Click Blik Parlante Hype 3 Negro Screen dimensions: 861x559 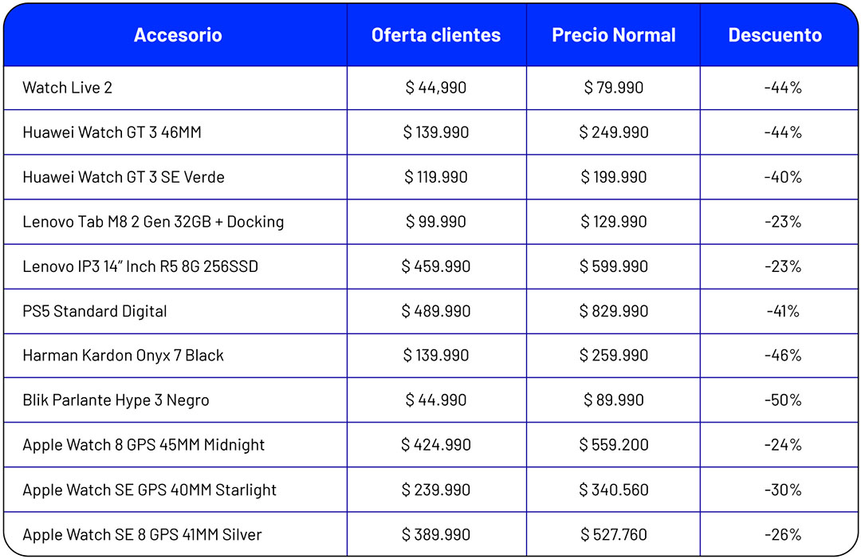click(x=116, y=400)
